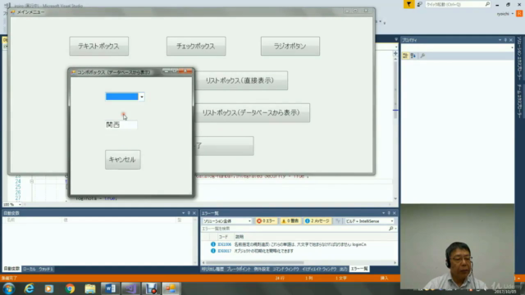
Task: Click the Categorized icon in Properties panel
Action: 405,56
